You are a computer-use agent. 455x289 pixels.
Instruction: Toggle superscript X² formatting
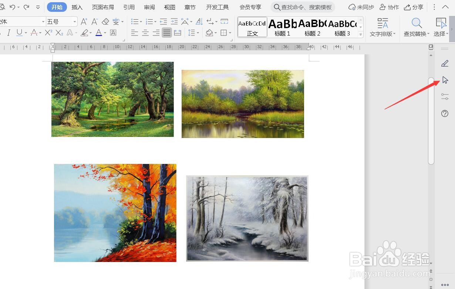48,33
